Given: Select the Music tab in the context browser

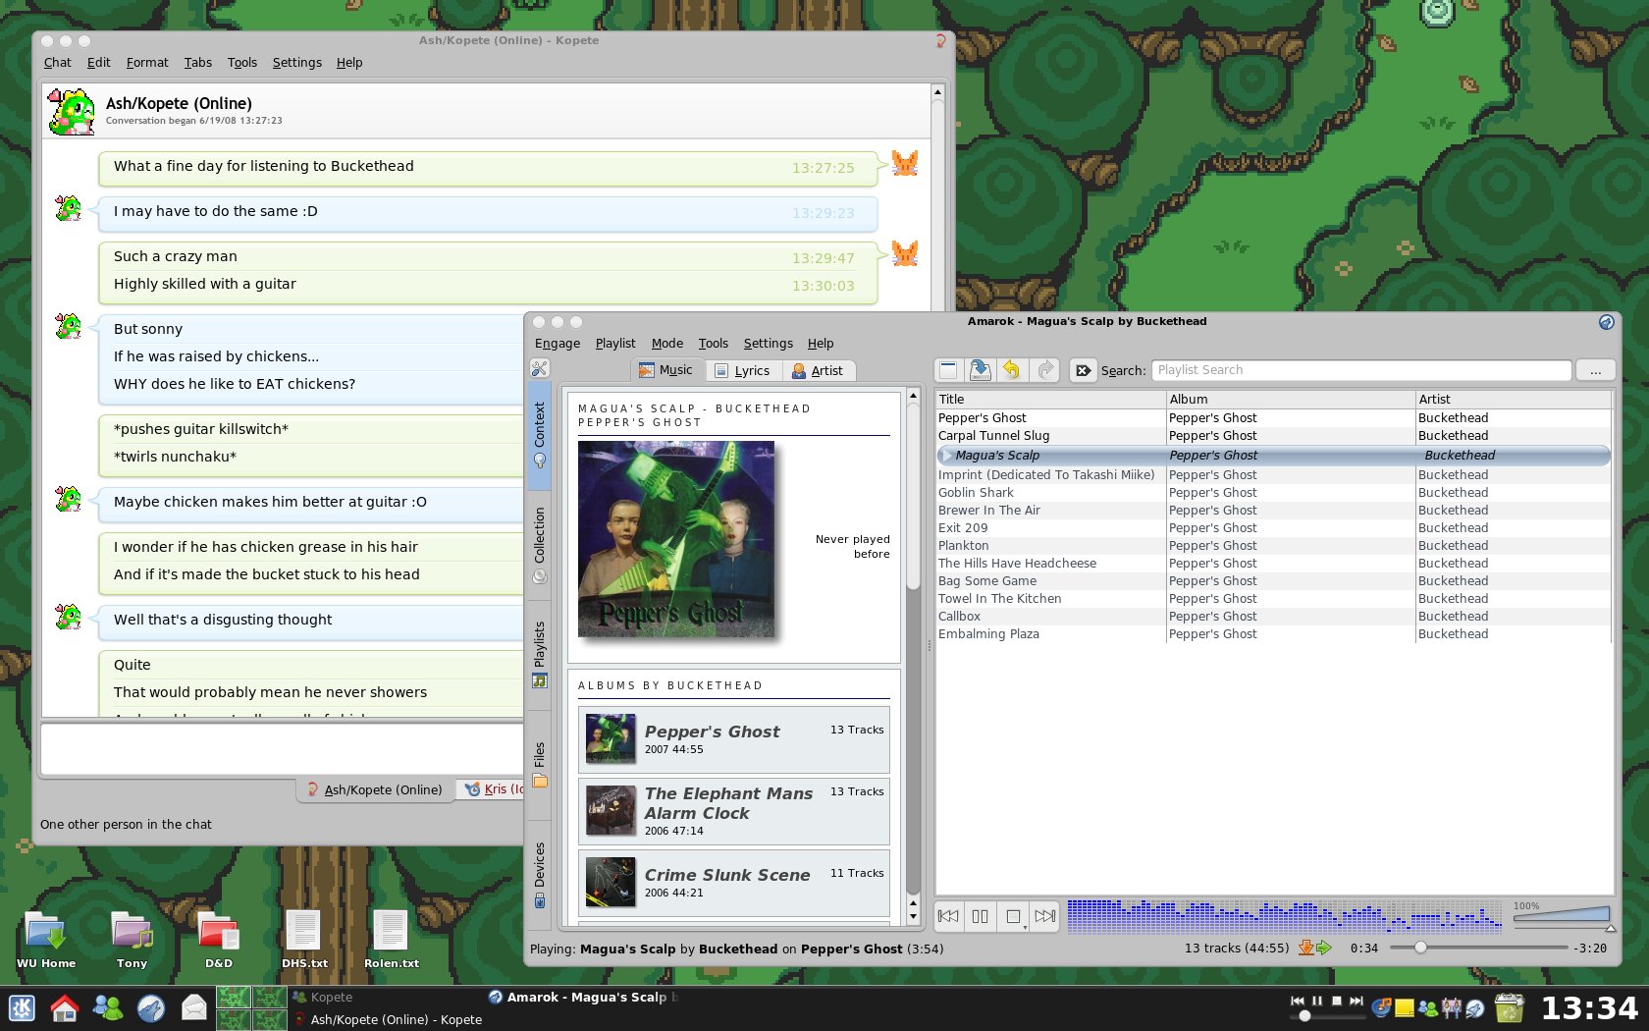Looking at the screenshot, I should coord(666,370).
